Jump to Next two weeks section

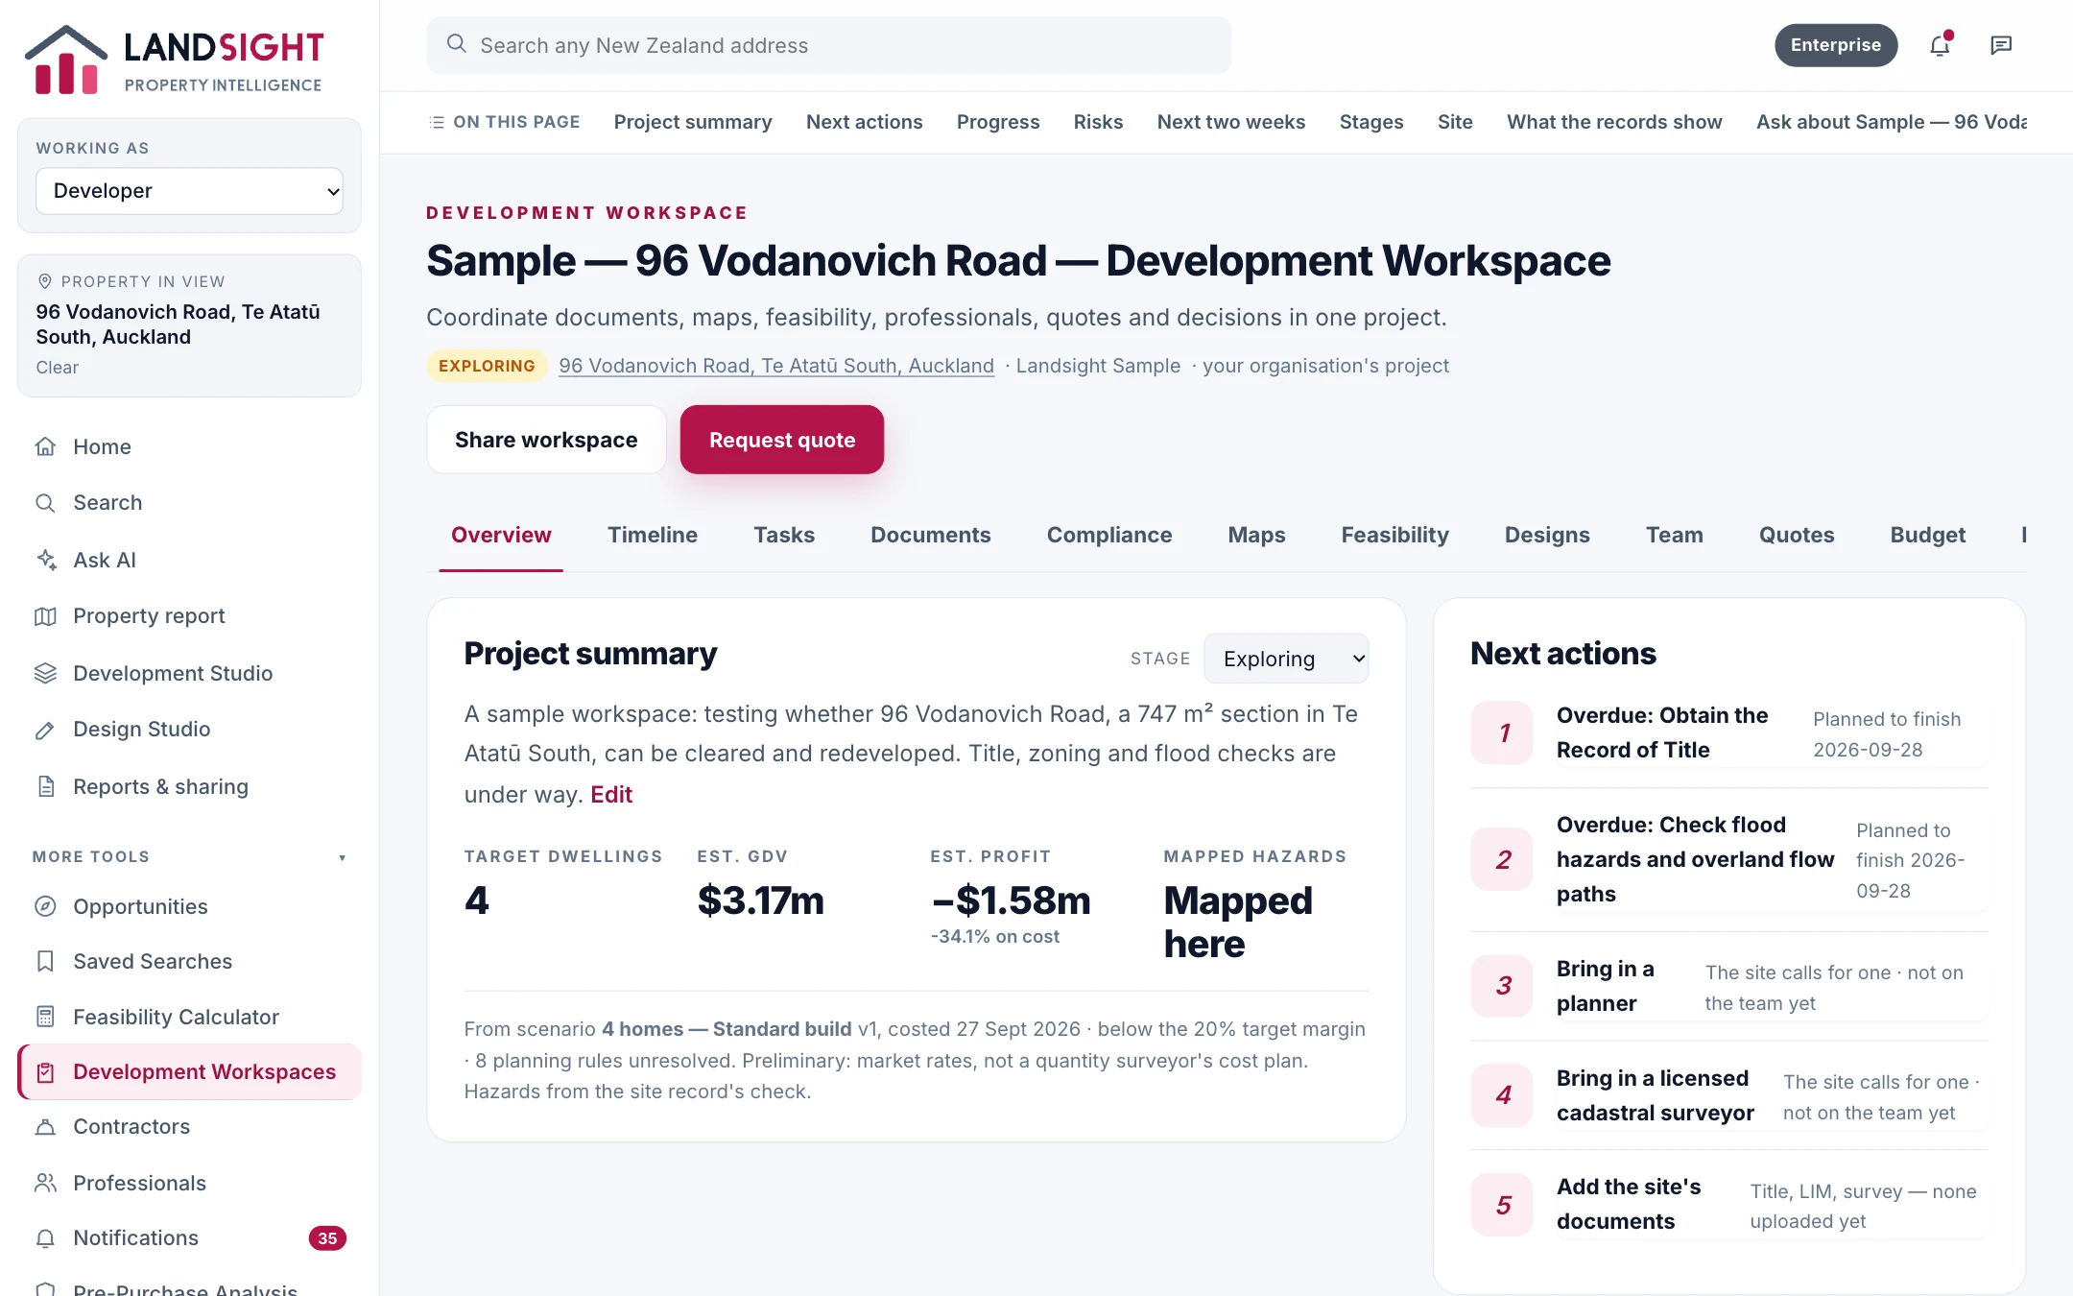coord(1230,122)
